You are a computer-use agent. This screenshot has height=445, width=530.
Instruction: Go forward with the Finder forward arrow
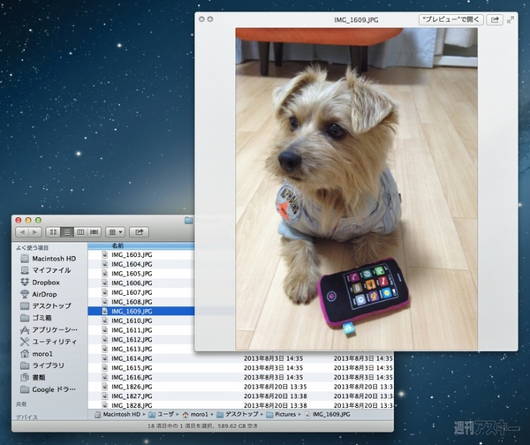pyautogui.click(x=36, y=231)
